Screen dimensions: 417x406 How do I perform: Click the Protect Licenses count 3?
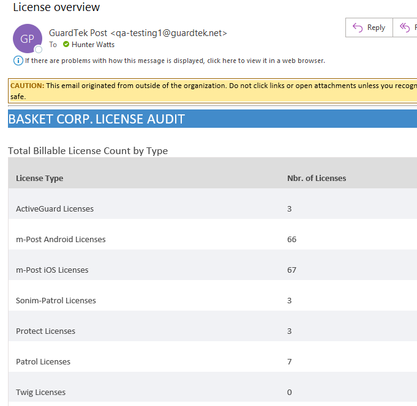[290, 331]
